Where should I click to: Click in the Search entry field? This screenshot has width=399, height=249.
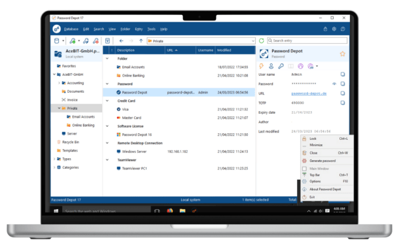coord(307,41)
